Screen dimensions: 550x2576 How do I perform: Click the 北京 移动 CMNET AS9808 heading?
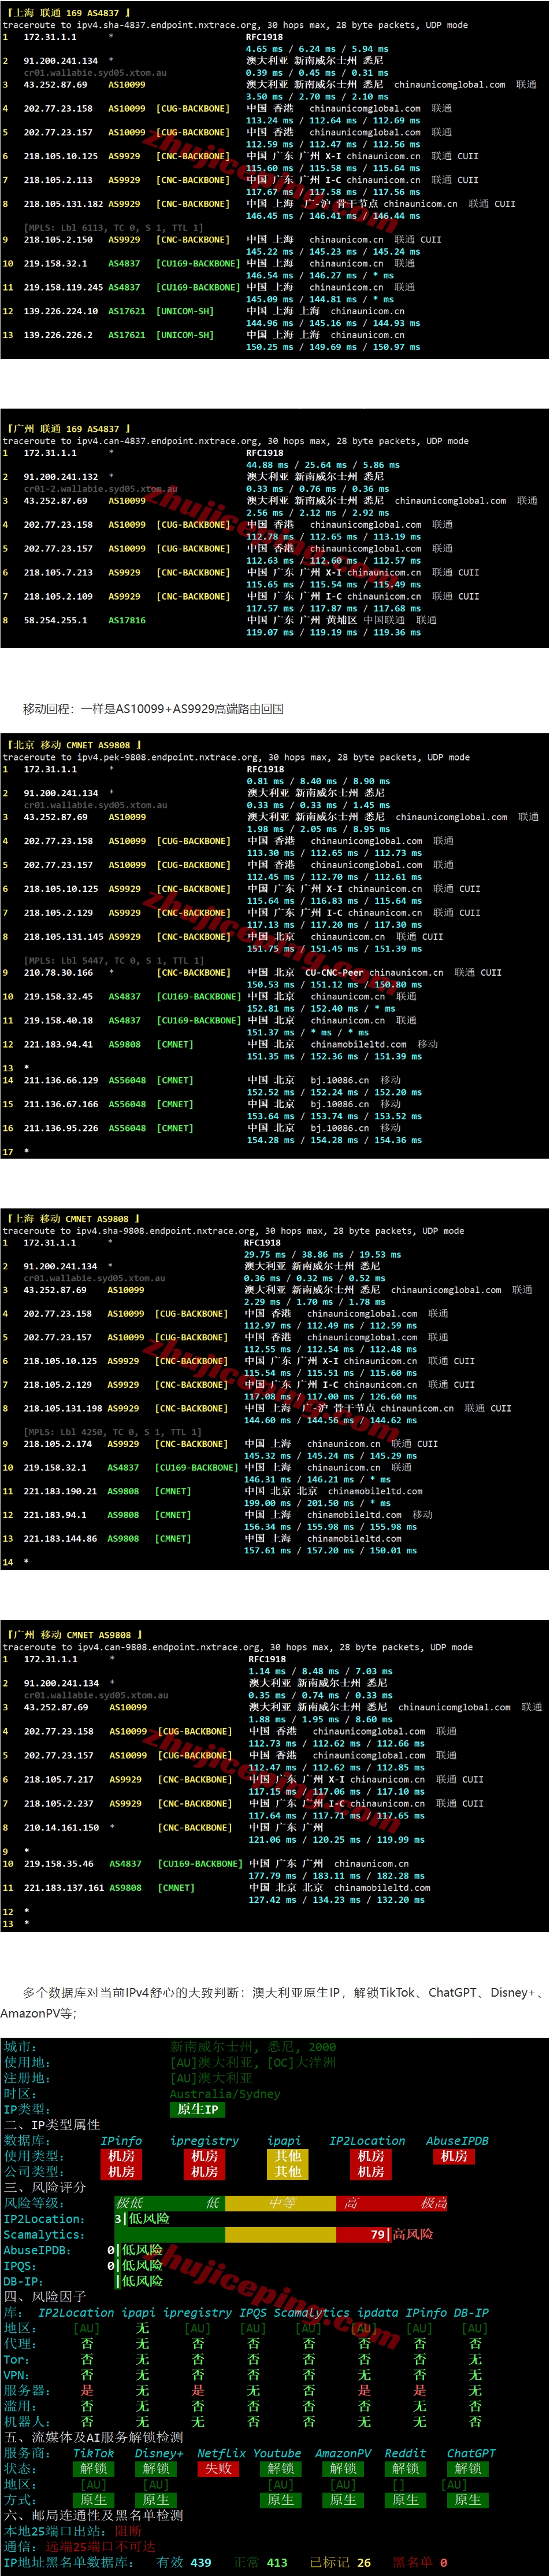click(74, 745)
